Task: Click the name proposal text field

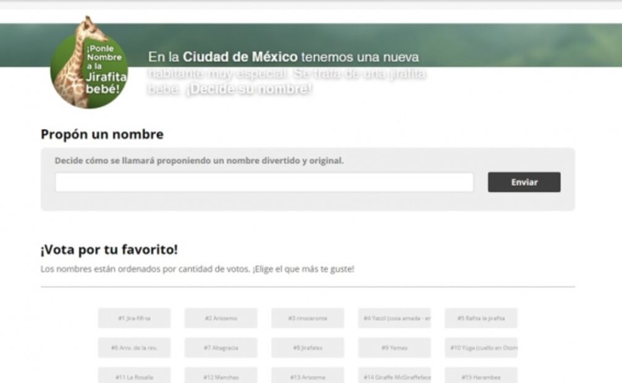Action: pos(264,182)
